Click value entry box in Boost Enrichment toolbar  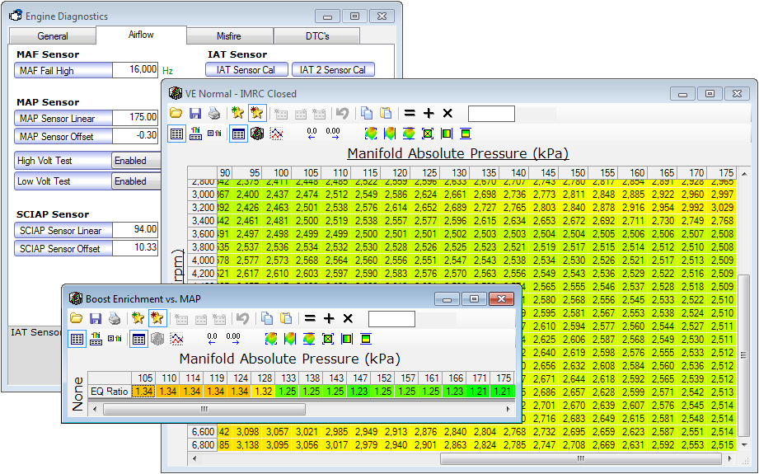point(391,319)
